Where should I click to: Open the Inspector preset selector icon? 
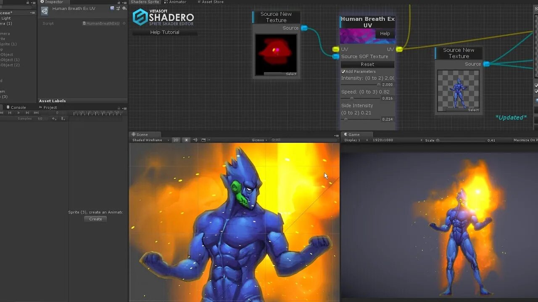[118, 8]
